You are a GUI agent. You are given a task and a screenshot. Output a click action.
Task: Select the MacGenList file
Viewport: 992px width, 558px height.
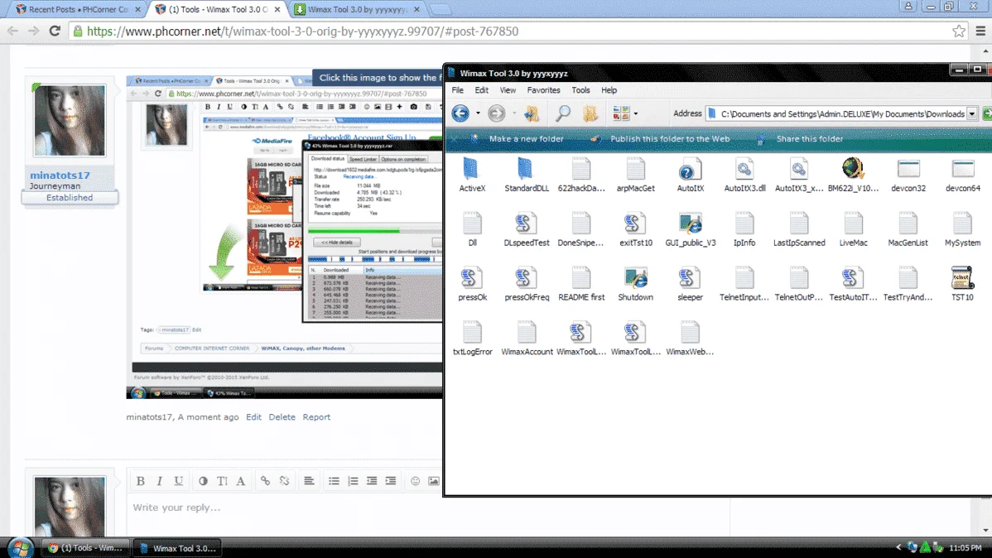(908, 229)
